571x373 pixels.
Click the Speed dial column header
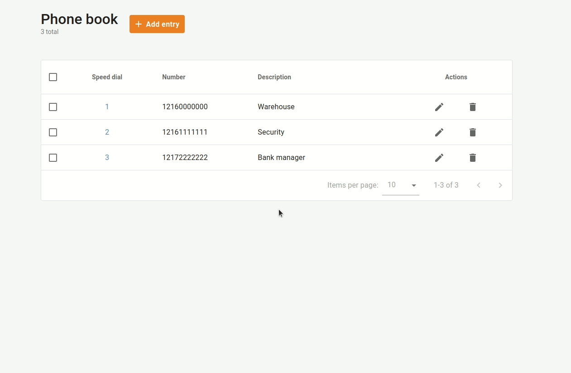[107, 77]
